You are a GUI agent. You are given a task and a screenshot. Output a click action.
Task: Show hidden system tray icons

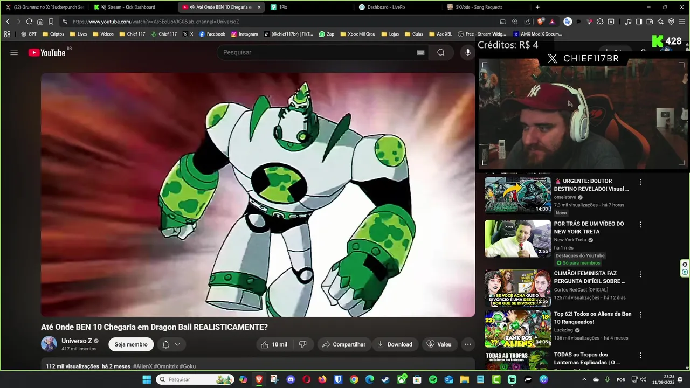click(x=584, y=379)
